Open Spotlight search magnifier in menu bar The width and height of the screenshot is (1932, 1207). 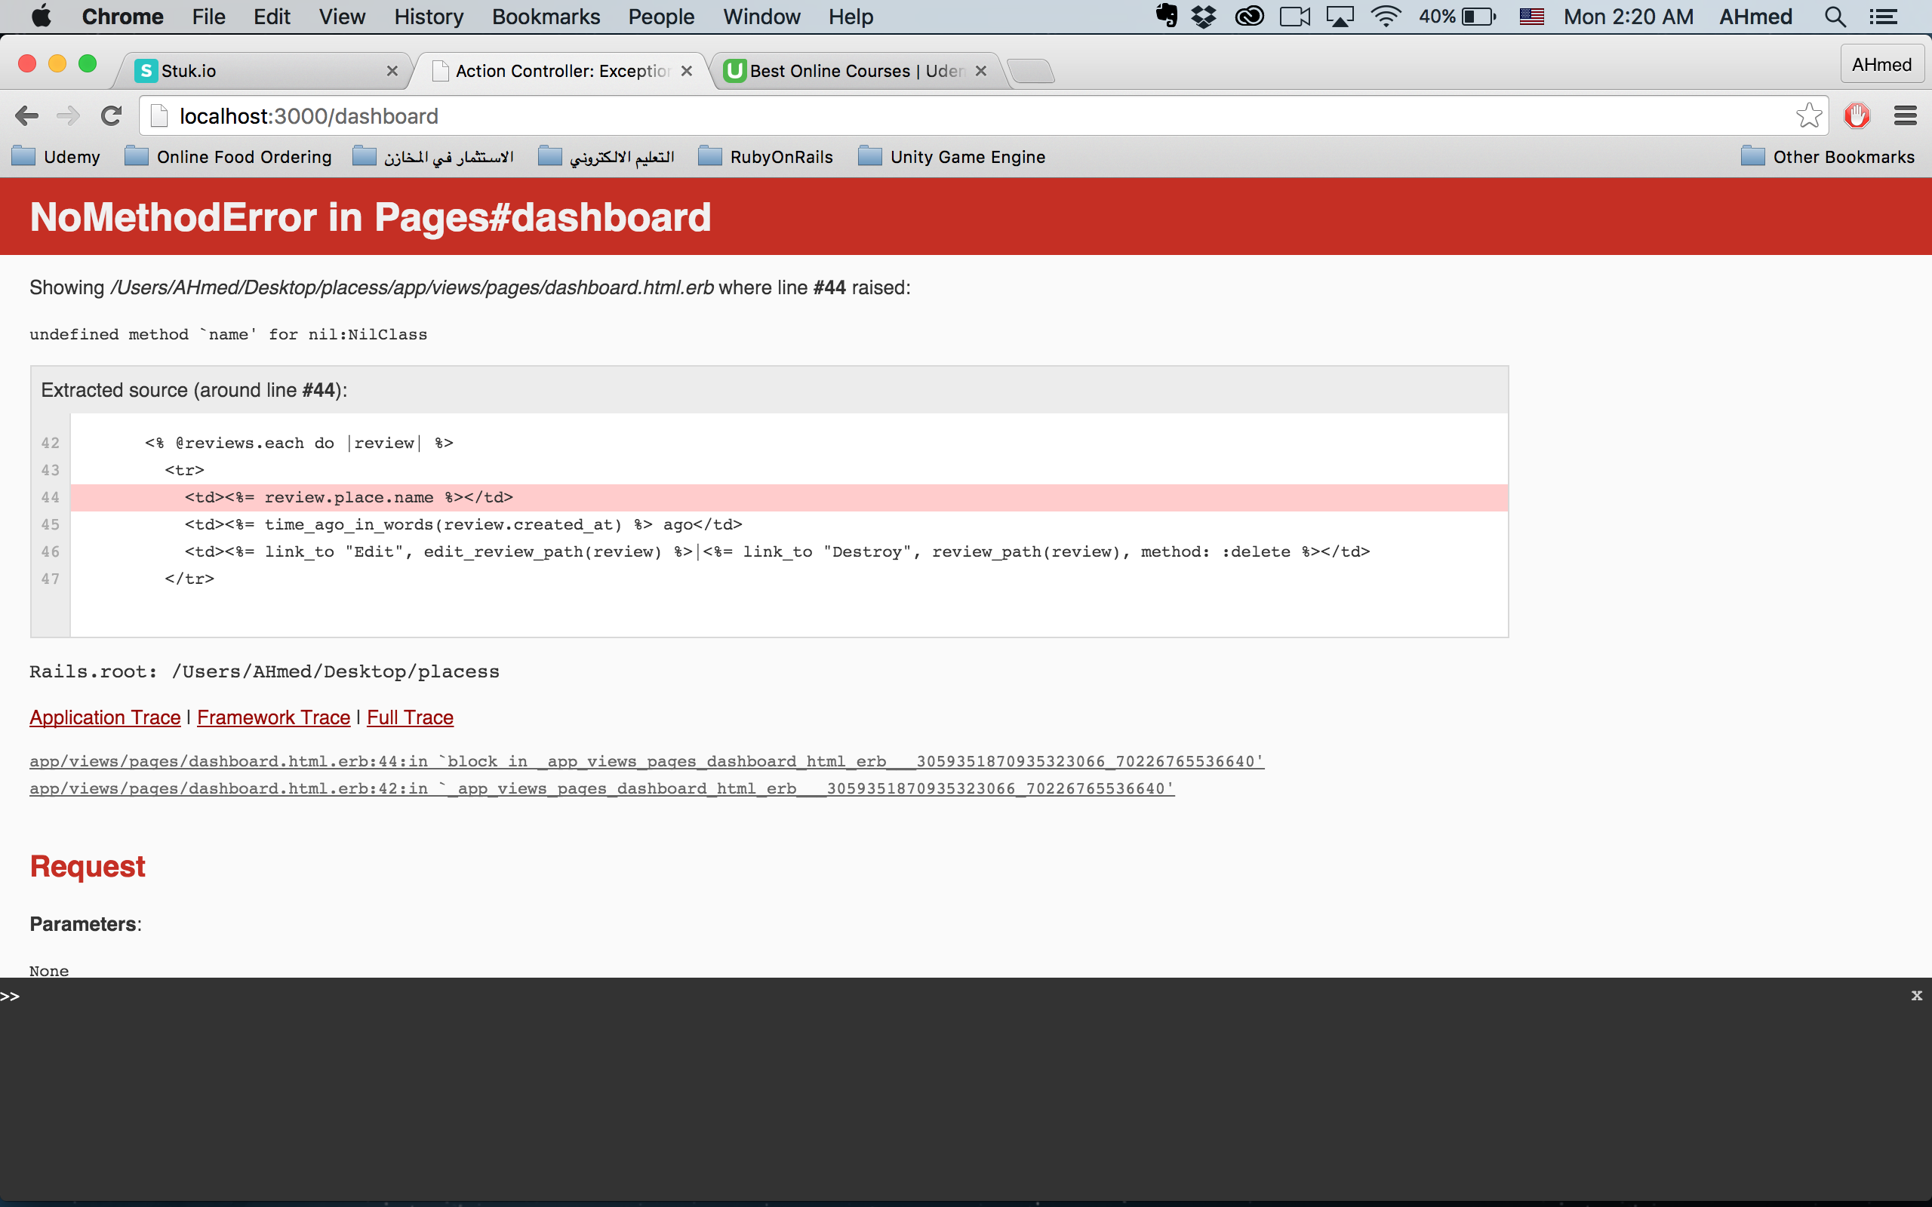1835,17
